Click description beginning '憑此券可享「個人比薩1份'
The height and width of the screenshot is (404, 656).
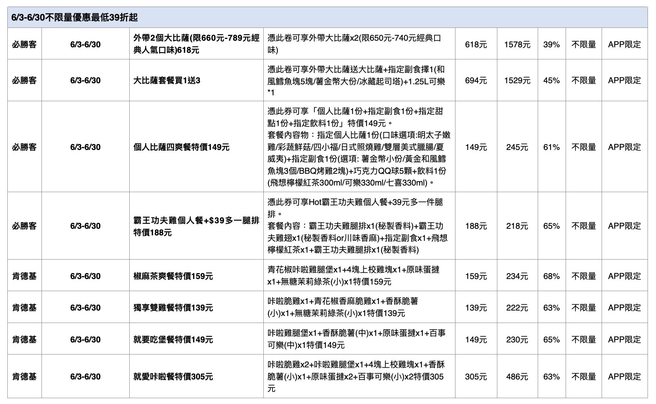point(359,147)
